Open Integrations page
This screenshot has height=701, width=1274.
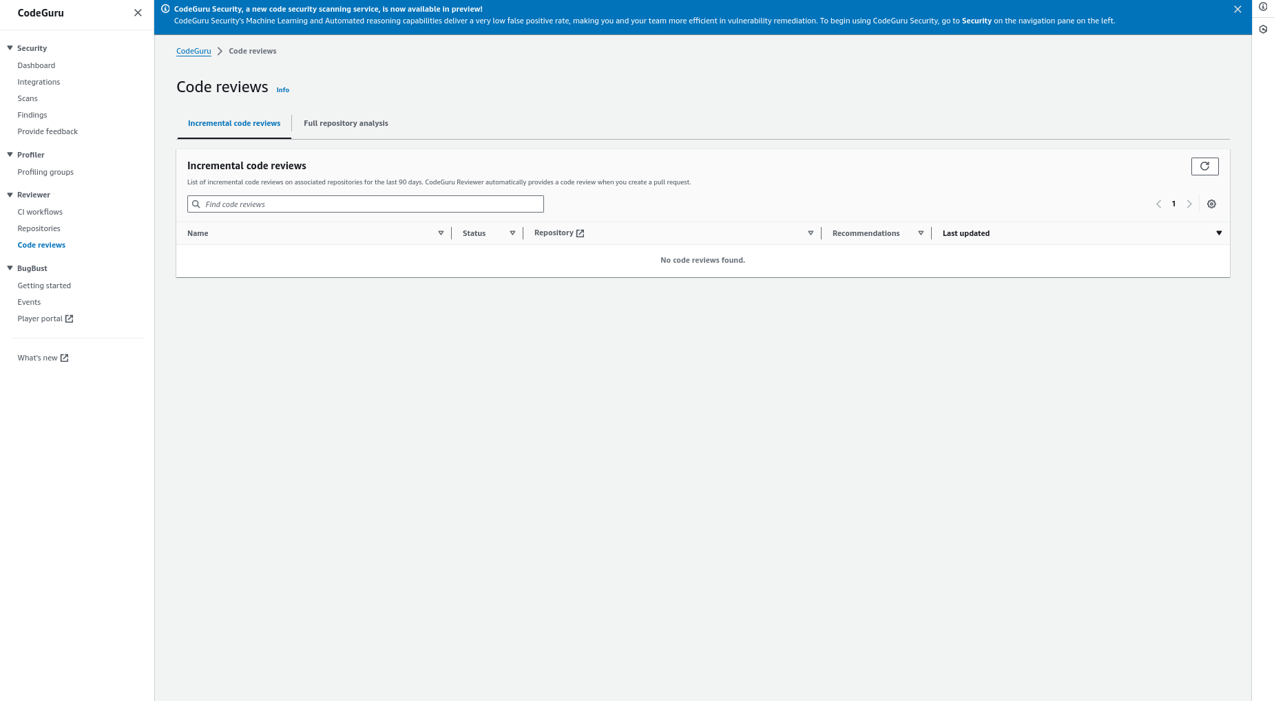pos(39,82)
